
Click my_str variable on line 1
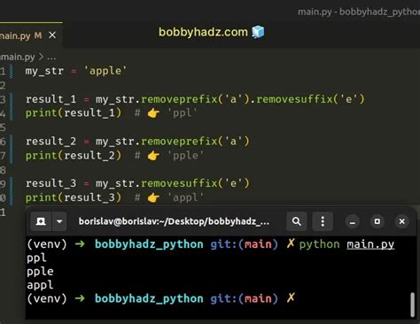pyautogui.click(x=44, y=71)
